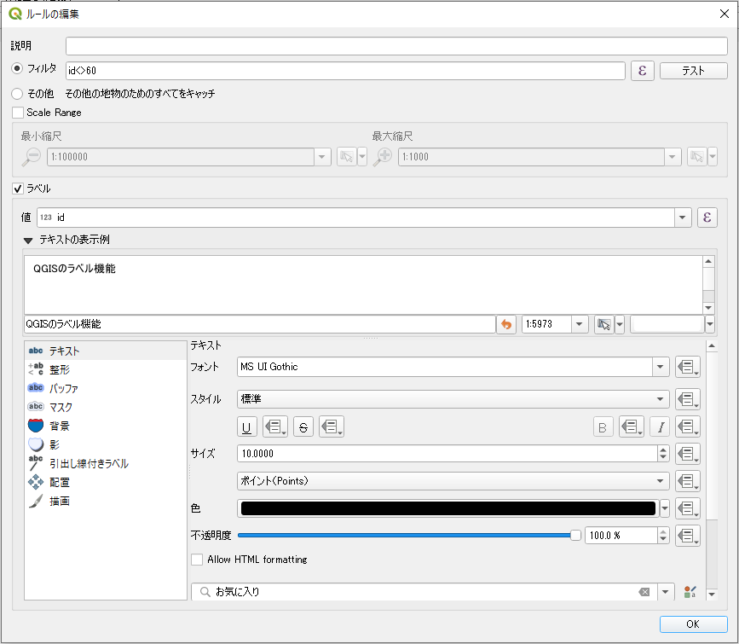Select the フィルタ radio button
The width and height of the screenshot is (739, 644).
pos(17,68)
